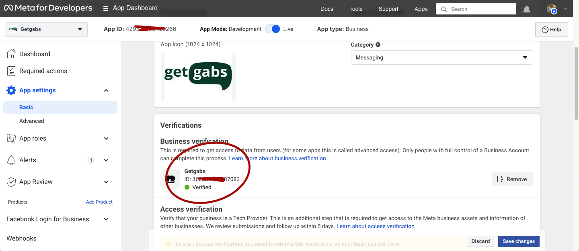The width and height of the screenshot is (579, 251).
Task: Open the Tools menu
Action: [x=356, y=9]
